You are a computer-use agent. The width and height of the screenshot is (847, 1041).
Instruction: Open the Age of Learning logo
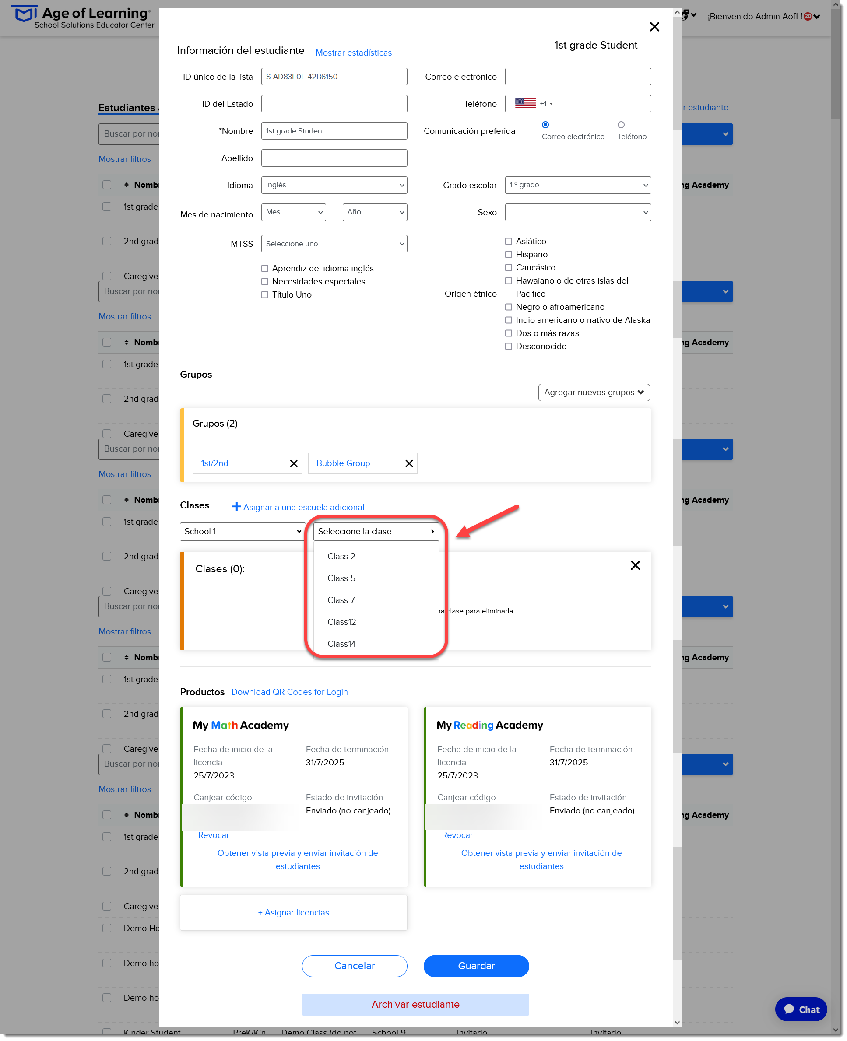coord(82,17)
